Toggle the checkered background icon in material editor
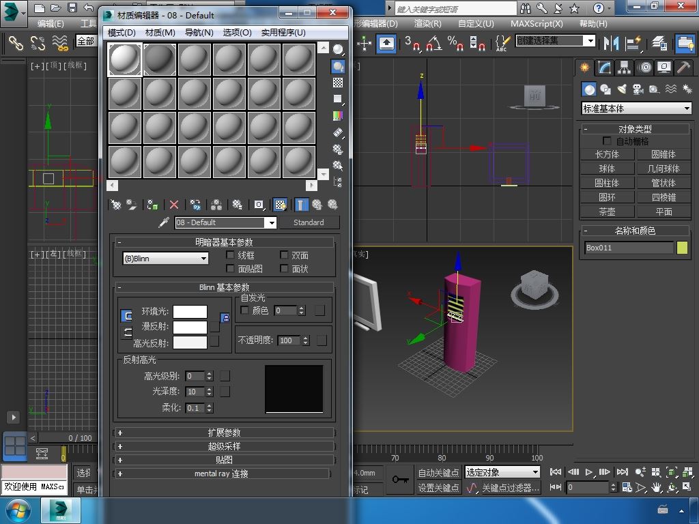 coord(338,83)
